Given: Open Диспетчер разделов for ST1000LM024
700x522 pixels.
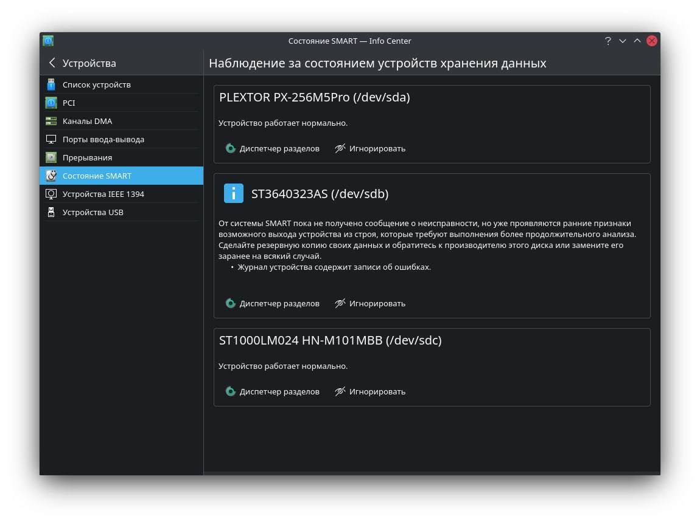Looking at the screenshot, I should pos(273,392).
